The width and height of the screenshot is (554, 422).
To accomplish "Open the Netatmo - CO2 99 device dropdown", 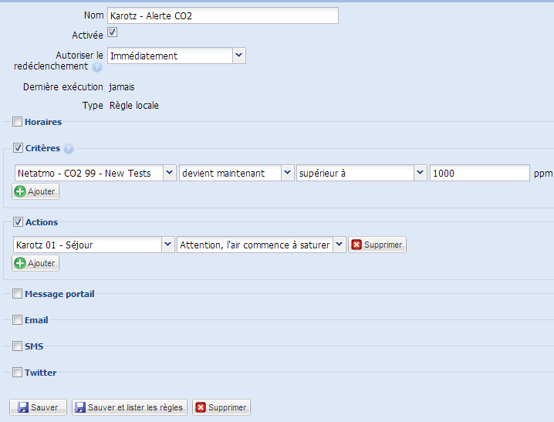I will click(x=170, y=173).
